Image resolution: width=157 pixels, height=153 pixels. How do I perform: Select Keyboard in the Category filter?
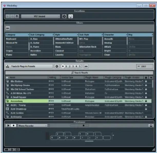point(11,39)
